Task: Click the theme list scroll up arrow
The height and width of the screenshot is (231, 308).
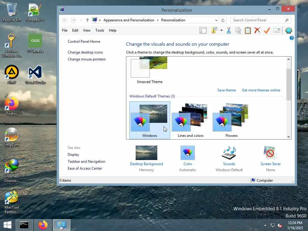Action: [x=288, y=59]
